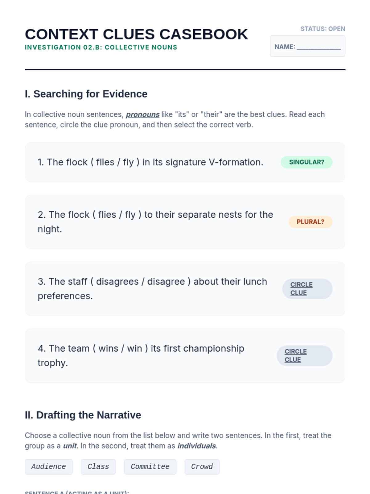Select the 'Committee' noun chip
This screenshot has height=494, width=370.
[150, 467]
